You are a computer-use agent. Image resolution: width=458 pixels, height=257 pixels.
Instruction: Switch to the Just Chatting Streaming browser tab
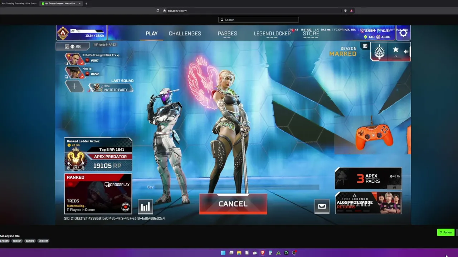pyautogui.click(x=19, y=4)
